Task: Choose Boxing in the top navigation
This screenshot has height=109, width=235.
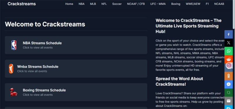Action: pos(176,4)
